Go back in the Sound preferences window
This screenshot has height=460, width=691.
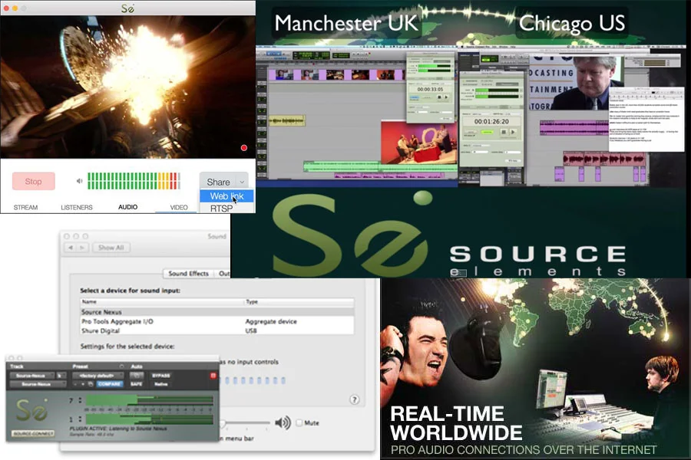click(71, 248)
